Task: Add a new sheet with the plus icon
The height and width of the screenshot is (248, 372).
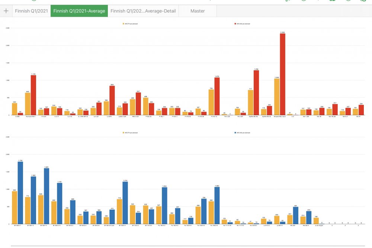Action: pos(6,11)
